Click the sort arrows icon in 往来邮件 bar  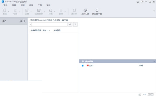coord(83,61)
